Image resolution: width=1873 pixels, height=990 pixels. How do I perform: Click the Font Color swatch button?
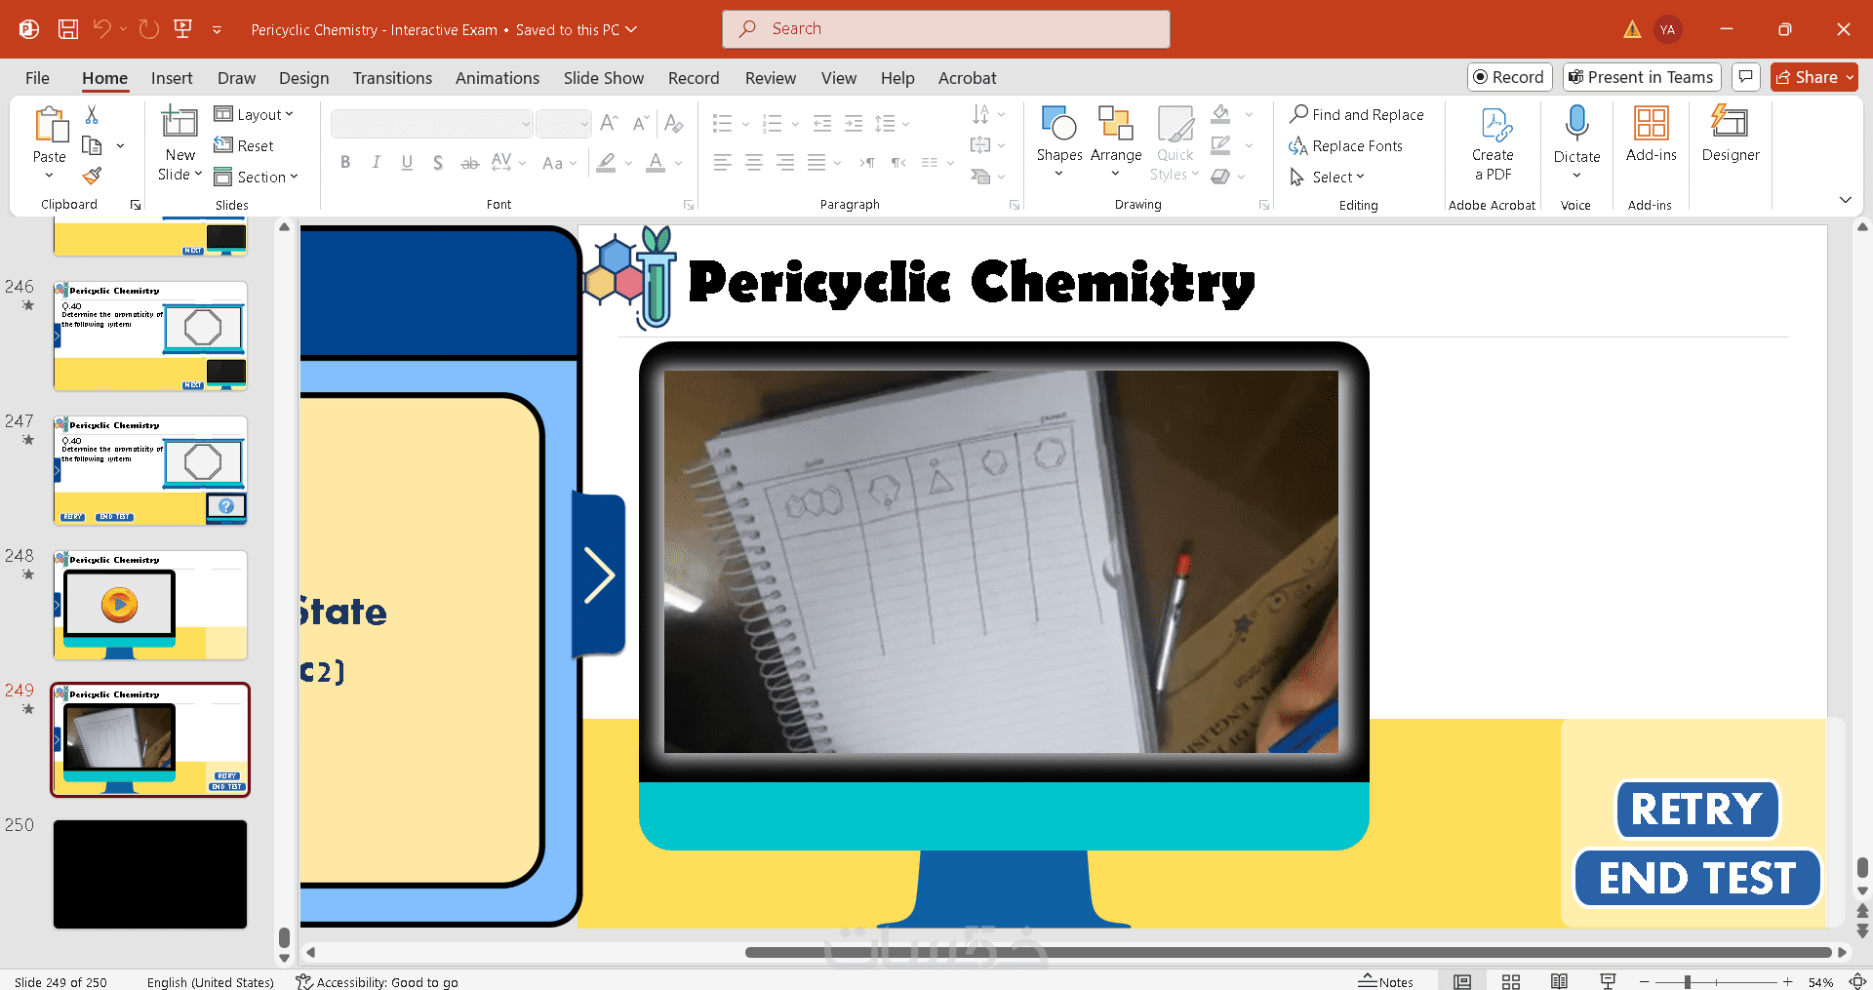(x=656, y=163)
